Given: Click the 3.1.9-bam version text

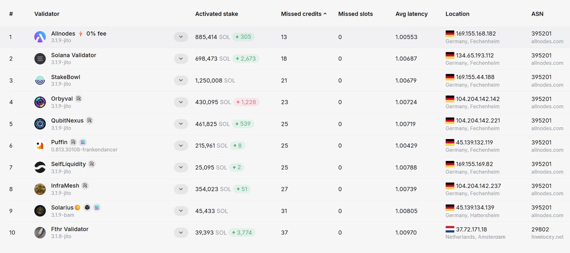Looking at the screenshot, I should 63,215.
